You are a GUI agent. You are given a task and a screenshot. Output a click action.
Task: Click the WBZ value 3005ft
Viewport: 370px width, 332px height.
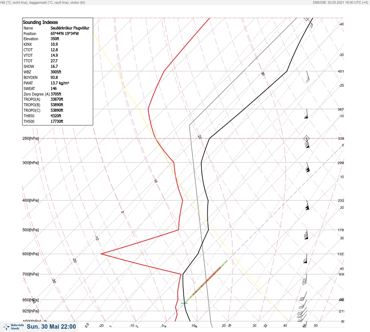[56, 72]
